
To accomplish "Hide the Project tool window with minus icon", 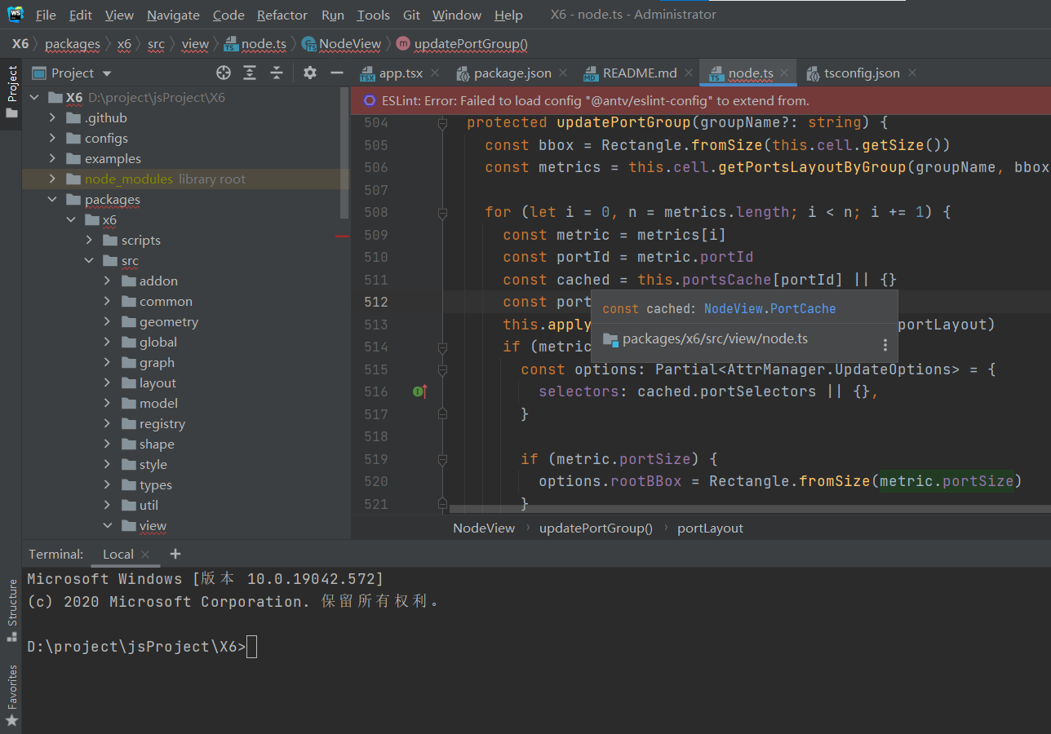I will [x=336, y=73].
